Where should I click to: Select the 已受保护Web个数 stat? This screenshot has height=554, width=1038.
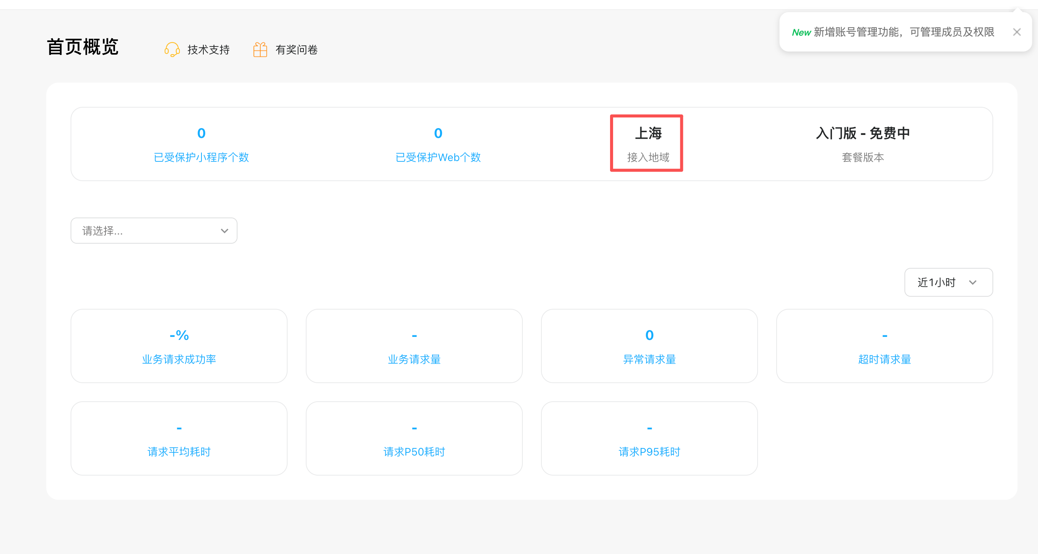(x=438, y=157)
